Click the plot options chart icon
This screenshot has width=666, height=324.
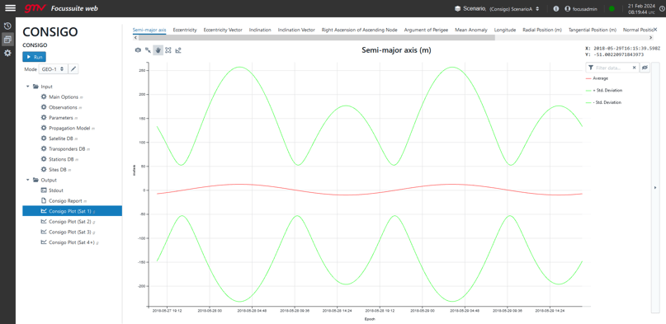[x=178, y=50]
